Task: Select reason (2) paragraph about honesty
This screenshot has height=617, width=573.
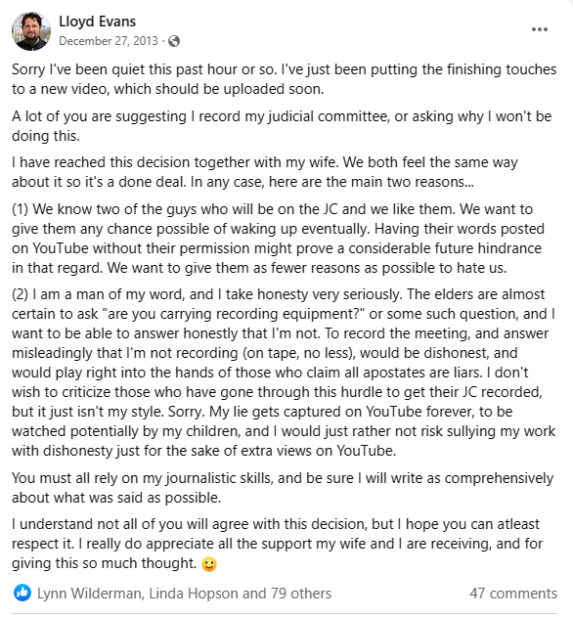Action: click(284, 373)
